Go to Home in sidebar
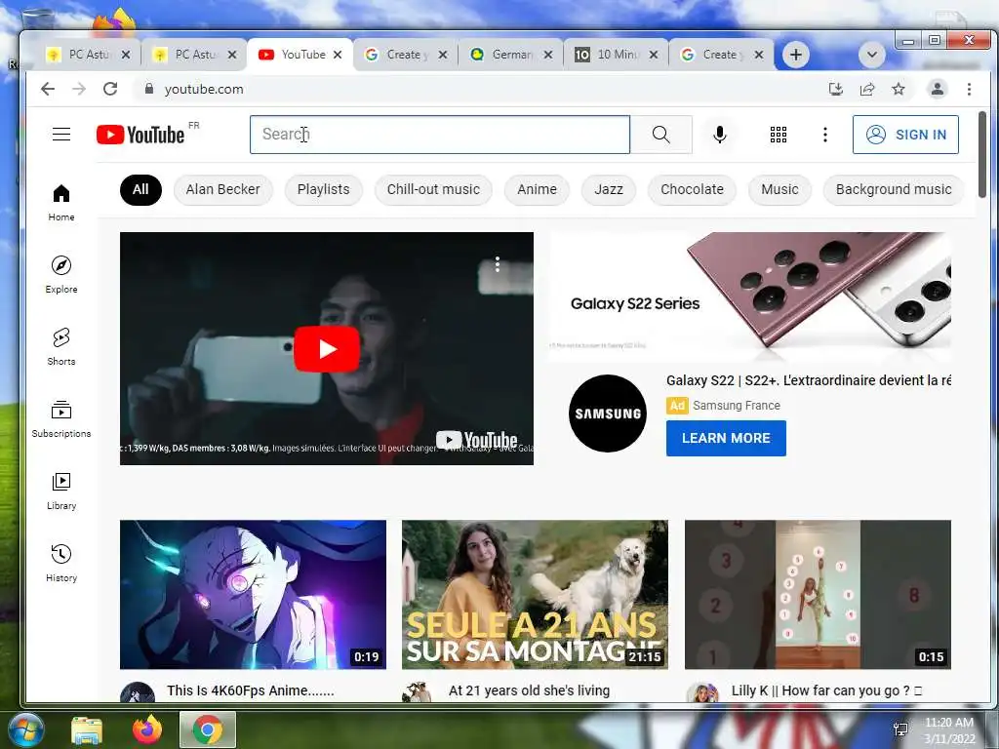 pyautogui.click(x=61, y=203)
